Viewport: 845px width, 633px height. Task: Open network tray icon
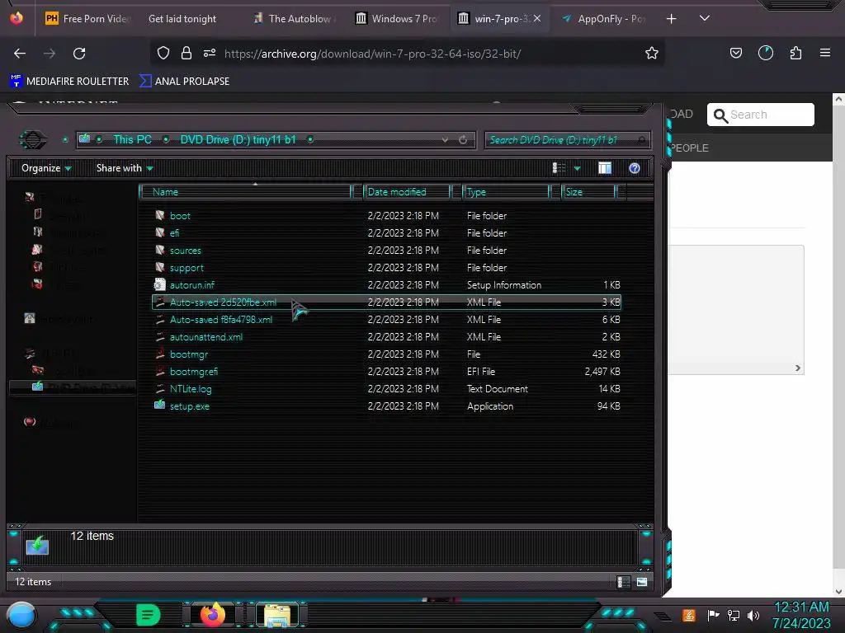coord(733,615)
